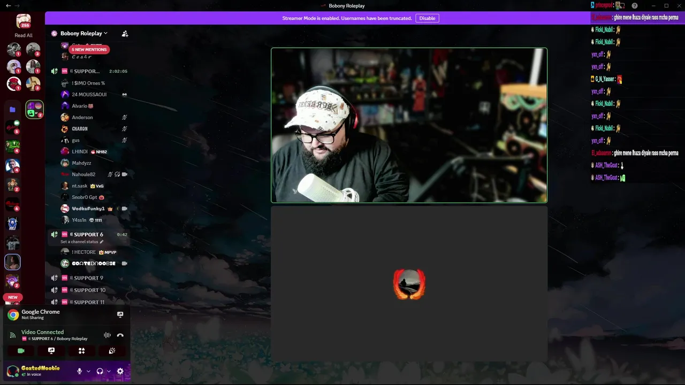Open the expanded server folder with 2 badge
Screen dimensions: 685x385
[x=34, y=110]
